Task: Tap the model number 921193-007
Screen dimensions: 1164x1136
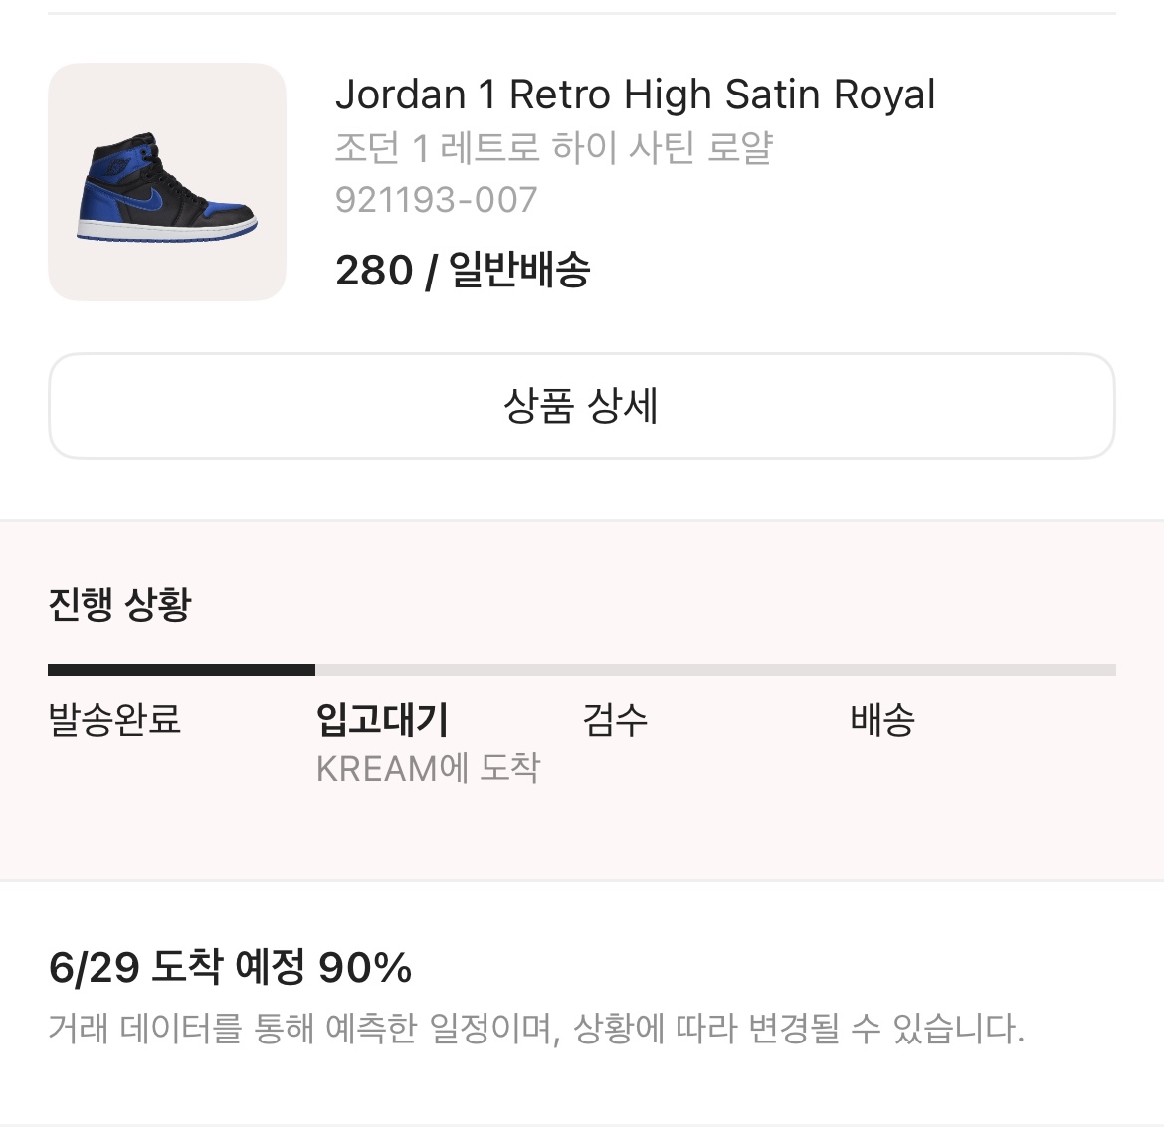Action: click(x=436, y=200)
